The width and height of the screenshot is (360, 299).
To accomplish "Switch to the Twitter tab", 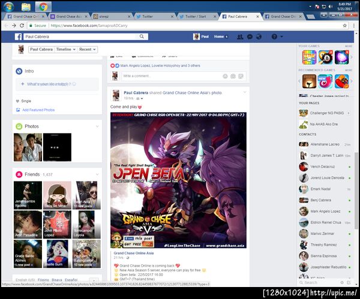I will pos(155,17).
